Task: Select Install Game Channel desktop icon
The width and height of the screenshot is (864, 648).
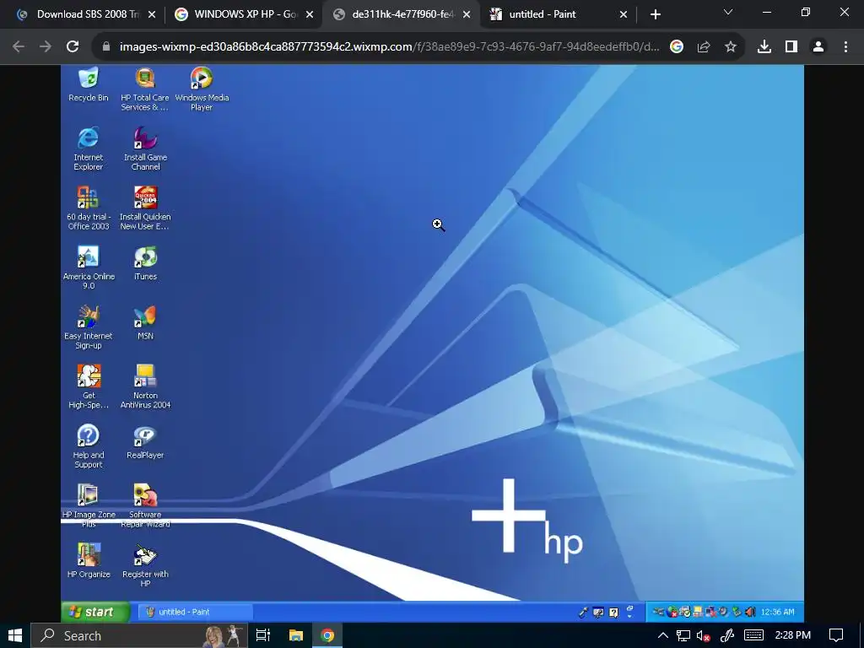Action: [145, 148]
